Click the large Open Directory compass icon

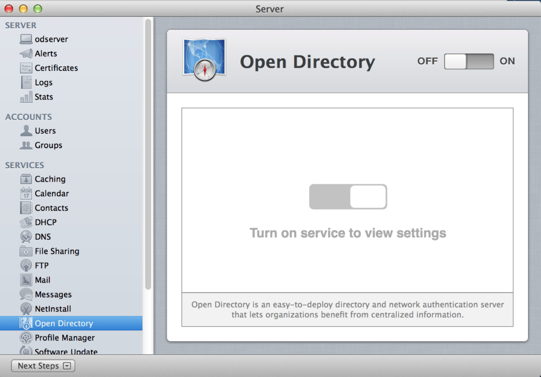pyautogui.click(x=204, y=60)
